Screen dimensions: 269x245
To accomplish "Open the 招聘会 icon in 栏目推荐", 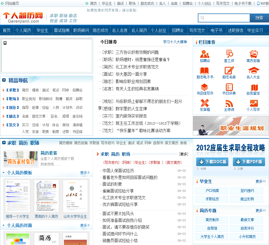I will point(205,54).
